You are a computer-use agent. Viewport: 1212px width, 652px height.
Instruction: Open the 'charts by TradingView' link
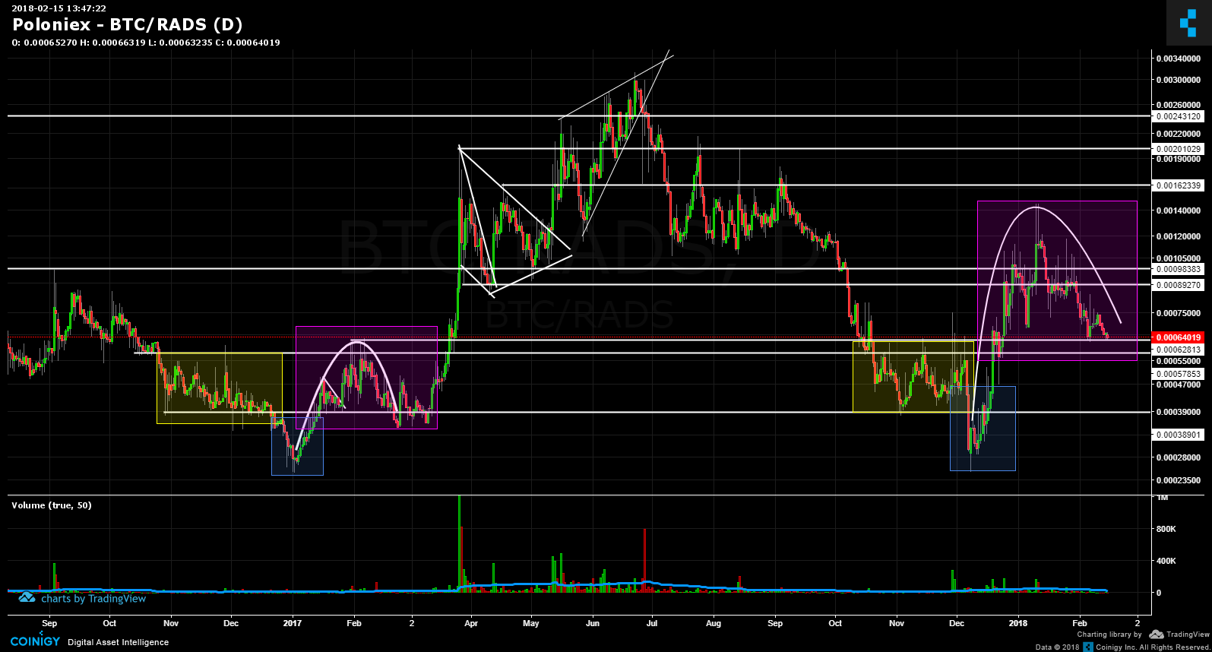(x=93, y=599)
